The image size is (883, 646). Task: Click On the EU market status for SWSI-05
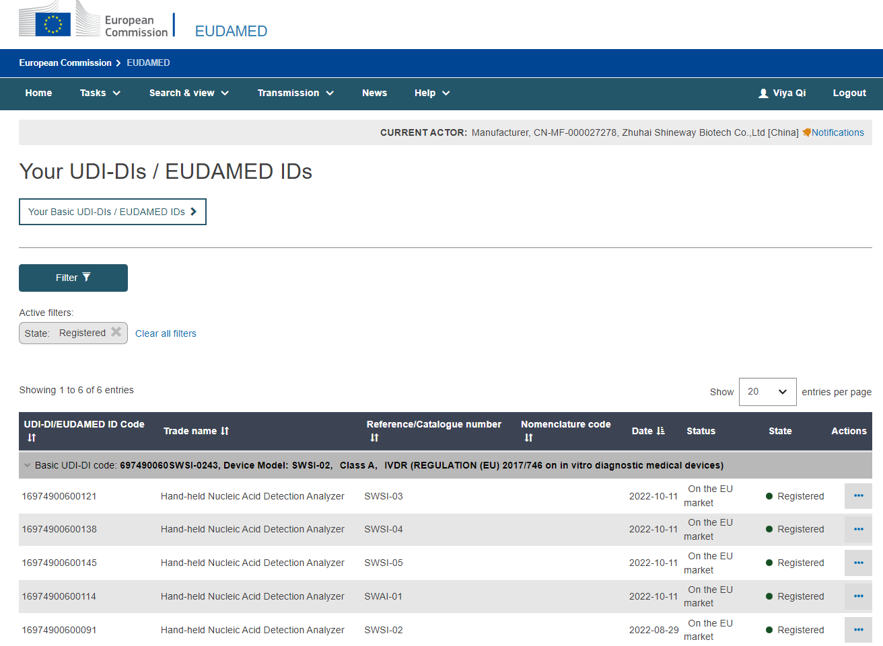pos(708,563)
